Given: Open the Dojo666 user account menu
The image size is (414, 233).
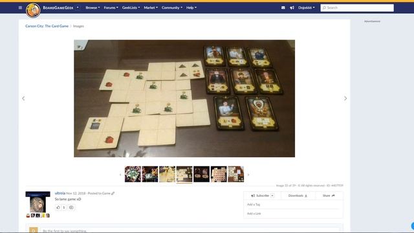Looking at the screenshot, I should click(x=307, y=8).
